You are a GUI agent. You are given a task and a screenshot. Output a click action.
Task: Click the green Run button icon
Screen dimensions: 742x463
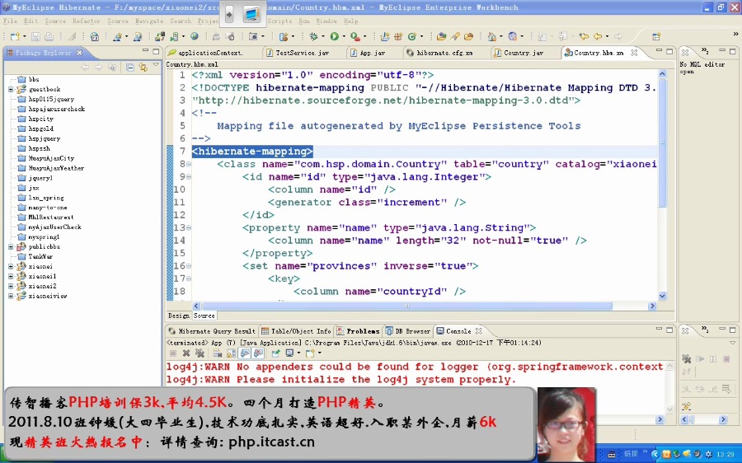pos(335,36)
